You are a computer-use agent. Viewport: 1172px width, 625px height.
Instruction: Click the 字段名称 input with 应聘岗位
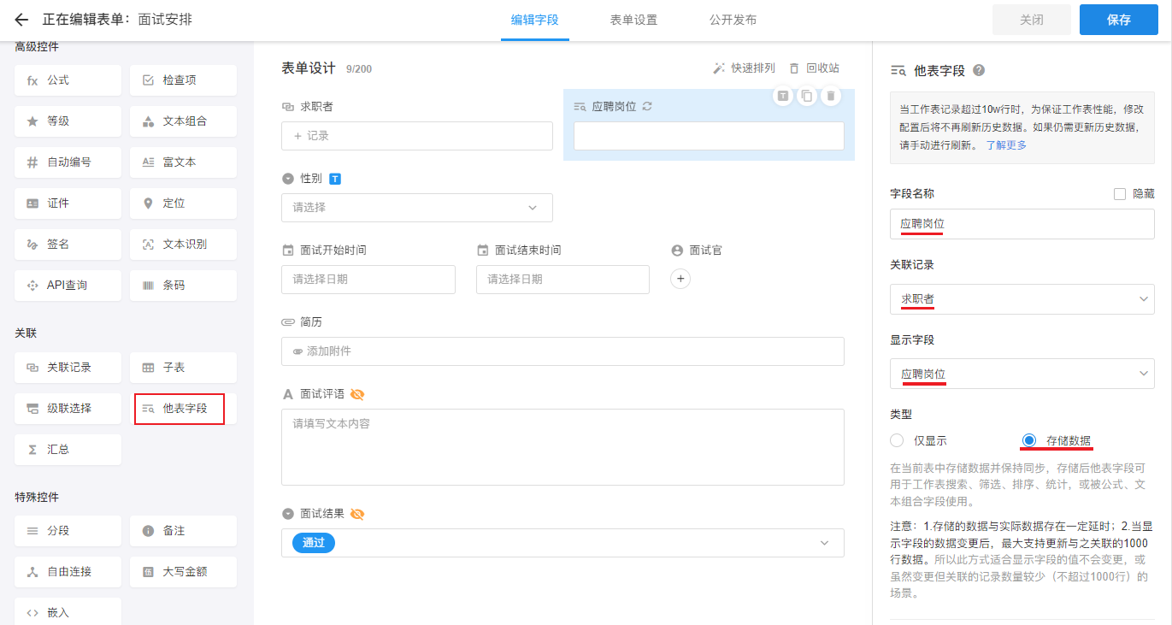point(1022,224)
